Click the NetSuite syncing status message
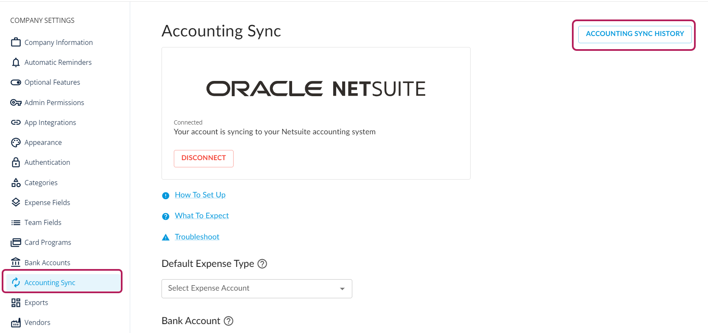Screen dimensions: 708x333 click(275, 132)
